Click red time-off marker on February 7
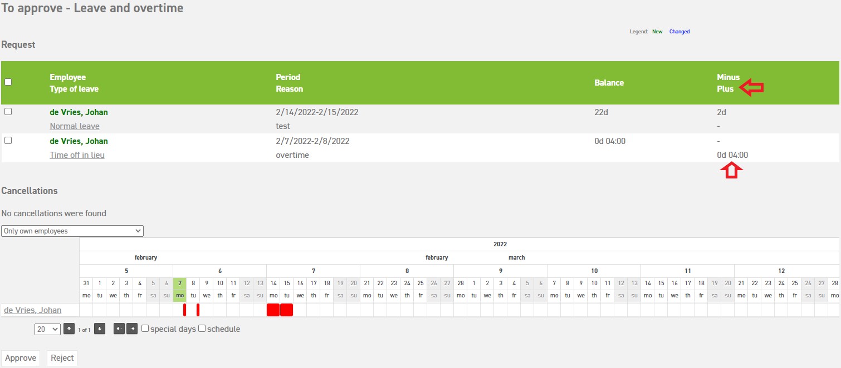This screenshot has width=841, height=368. (x=184, y=310)
